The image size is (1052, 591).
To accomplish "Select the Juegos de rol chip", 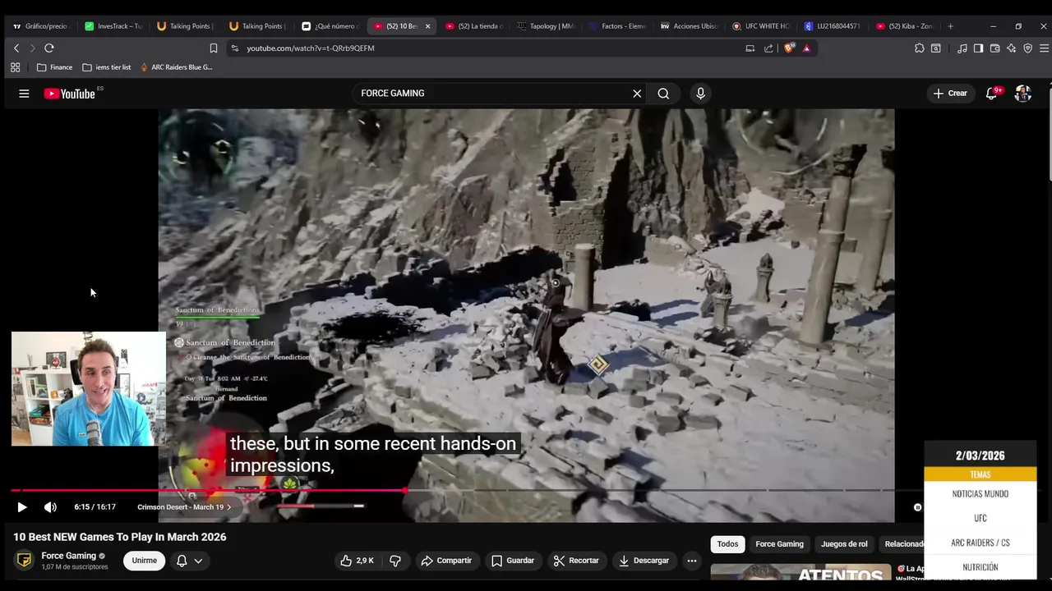I will click(x=844, y=544).
